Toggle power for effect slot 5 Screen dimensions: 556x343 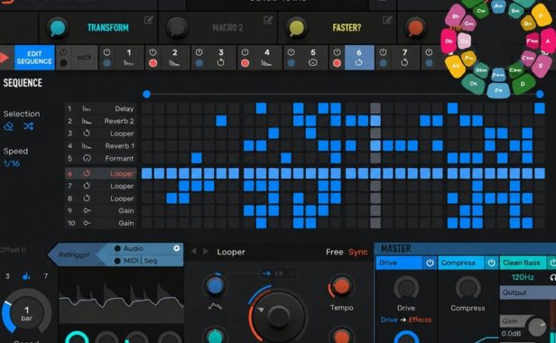(292, 52)
